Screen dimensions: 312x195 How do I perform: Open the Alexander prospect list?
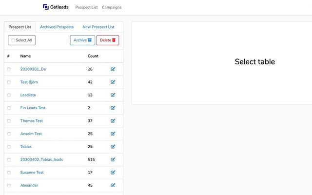point(29,185)
